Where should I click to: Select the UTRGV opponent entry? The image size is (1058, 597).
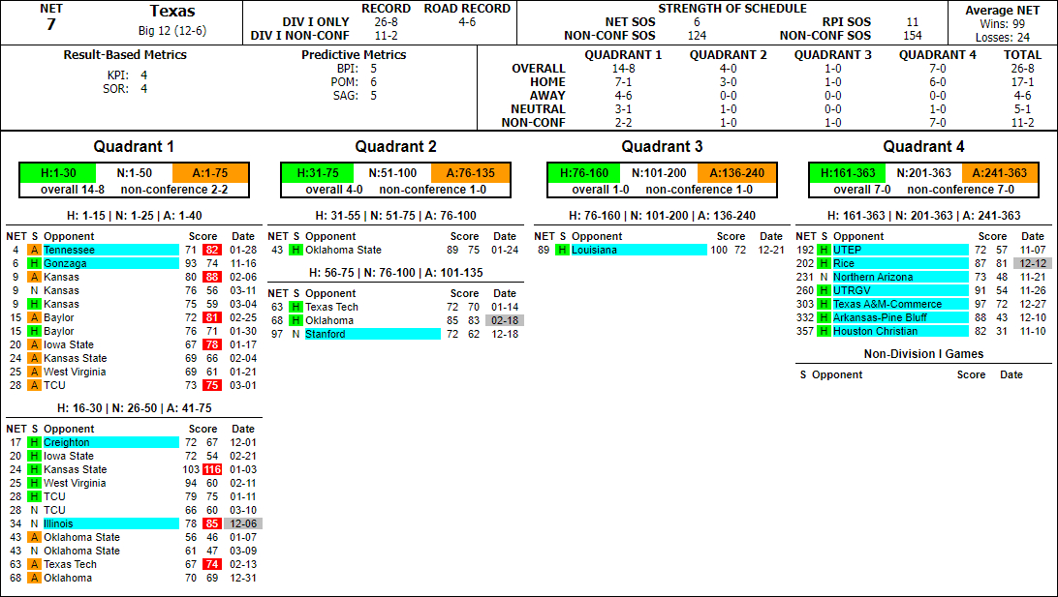pyautogui.click(x=900, y=290)
